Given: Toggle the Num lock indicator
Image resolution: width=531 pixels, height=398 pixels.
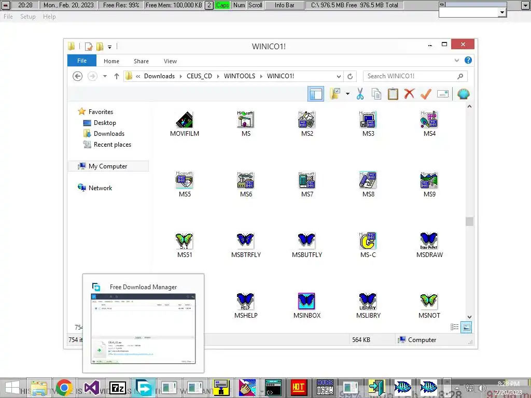Looking at the screenshot, I should point(239,5).
